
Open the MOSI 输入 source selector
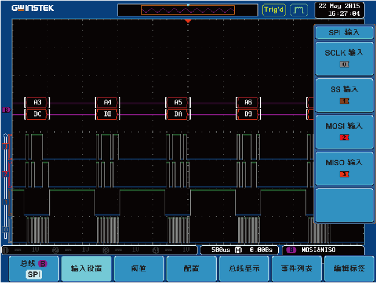pos(344,132)
